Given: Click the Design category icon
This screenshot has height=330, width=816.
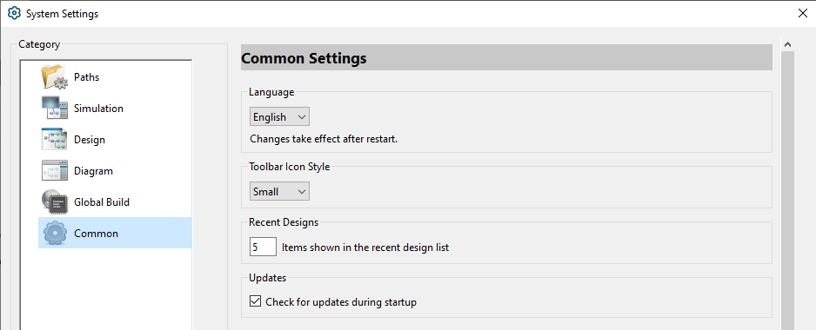Looking at the screenshot, I should point(55,139).
